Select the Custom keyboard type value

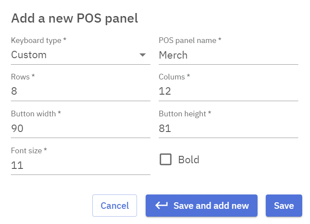29,55
